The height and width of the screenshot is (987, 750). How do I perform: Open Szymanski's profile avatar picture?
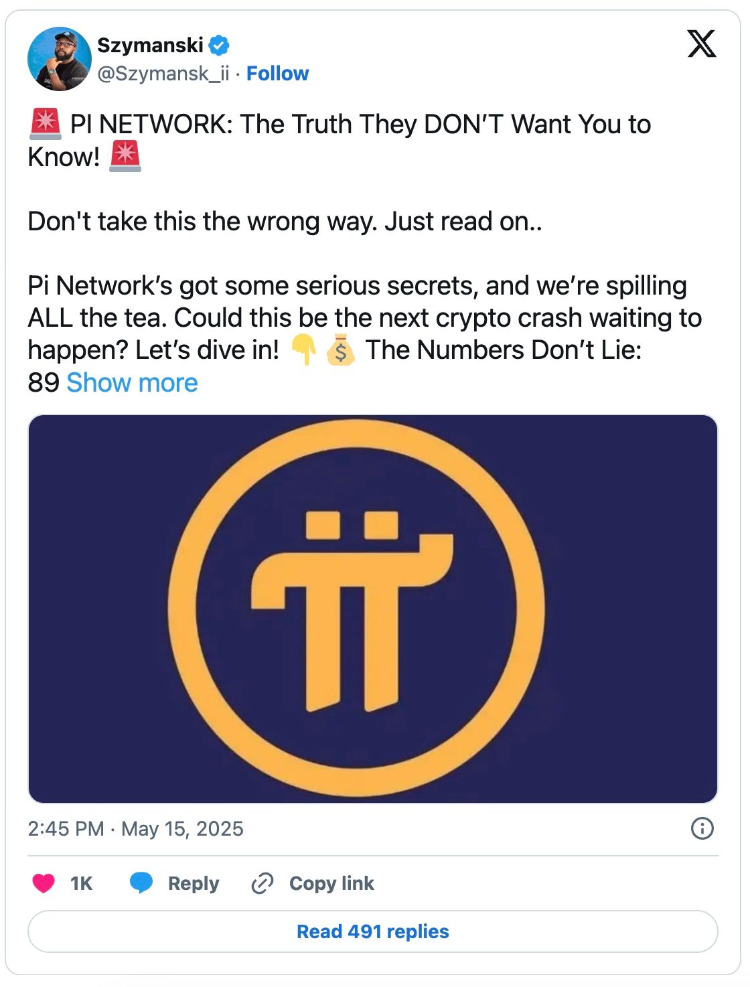coord(59,59)
